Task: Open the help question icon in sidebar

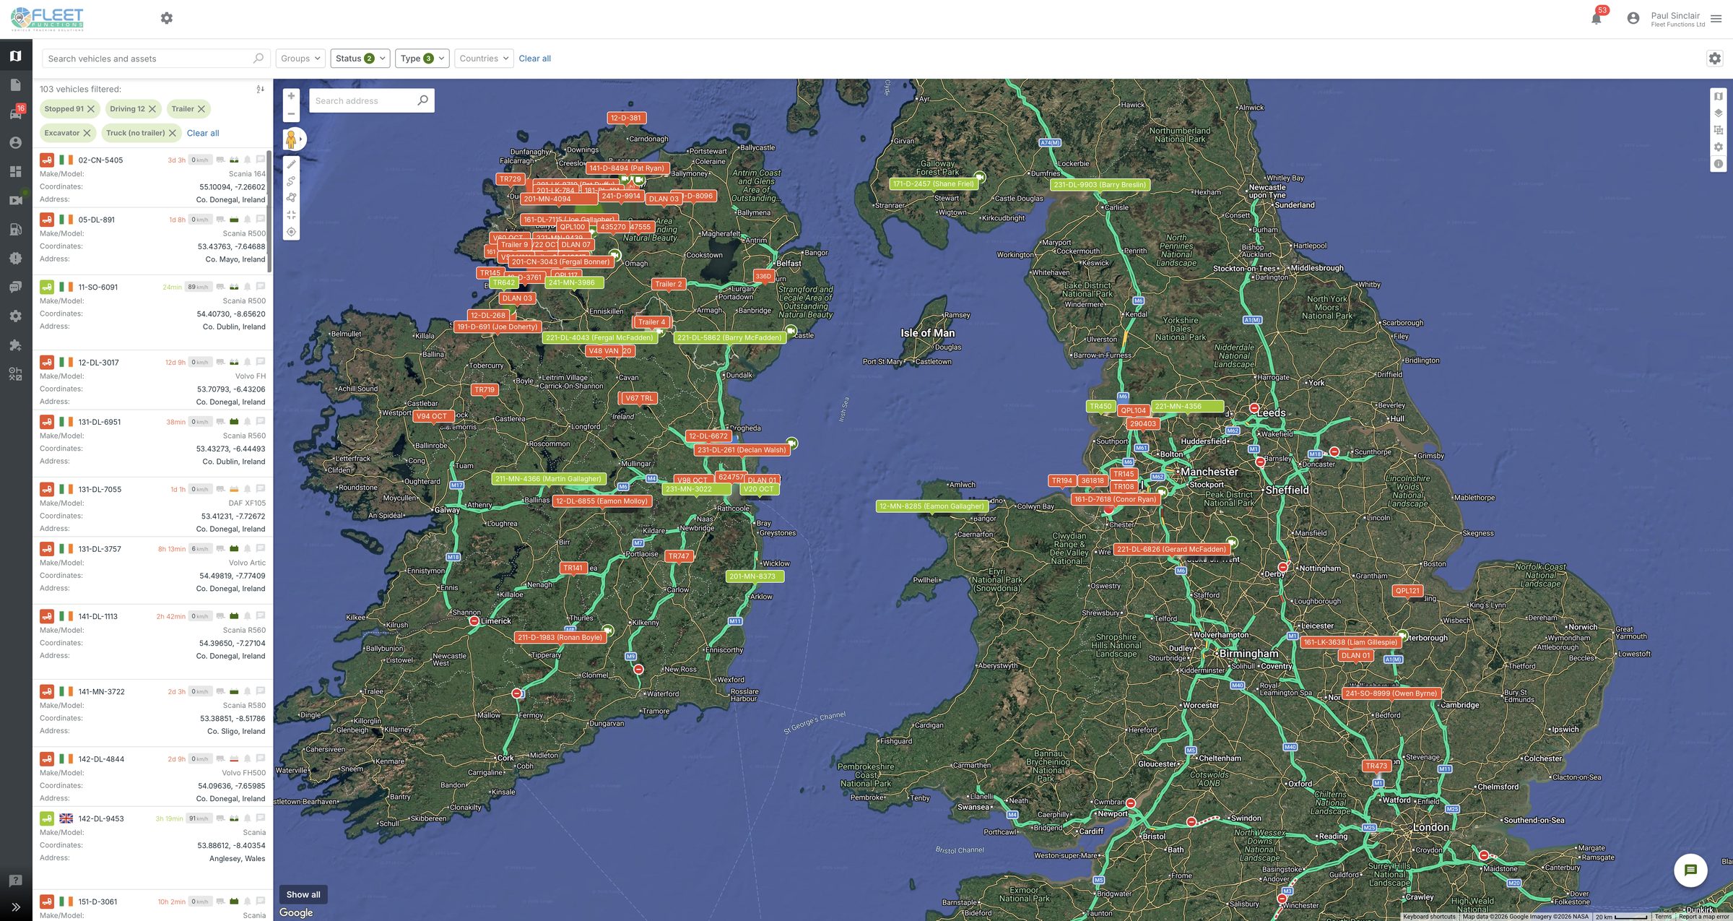Action: [x=15, y=881]
